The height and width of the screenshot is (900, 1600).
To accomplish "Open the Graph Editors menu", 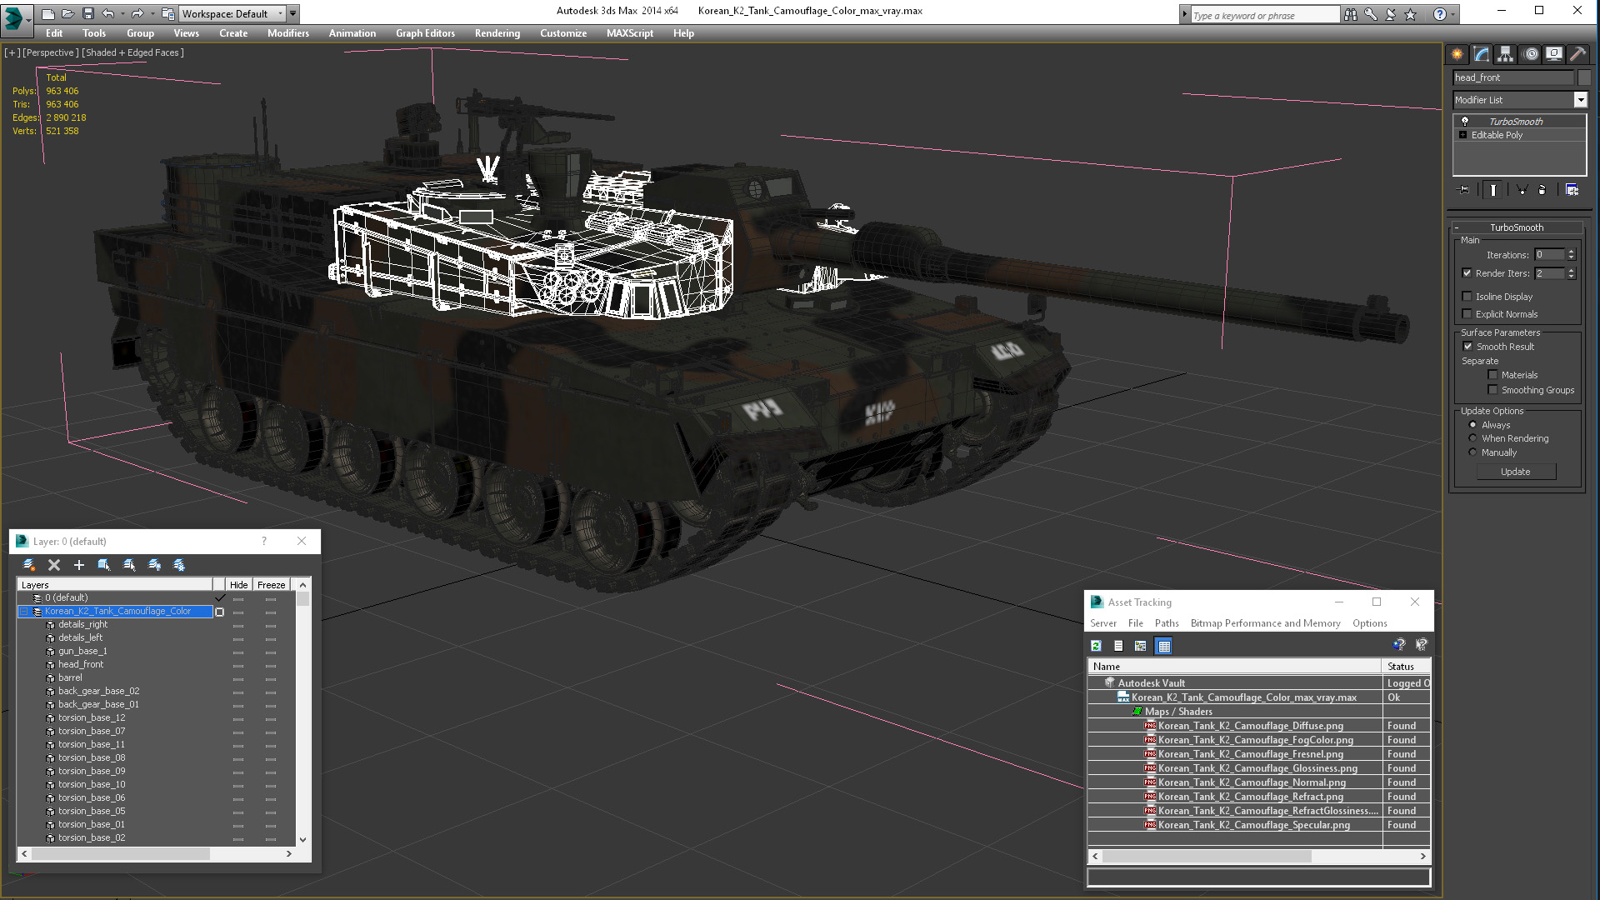I will point(425,33).
